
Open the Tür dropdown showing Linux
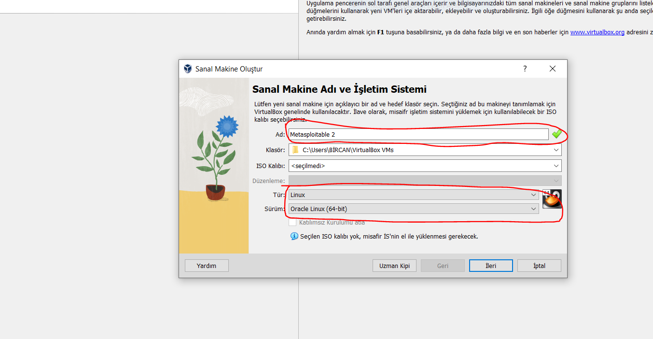click(414, 195)
